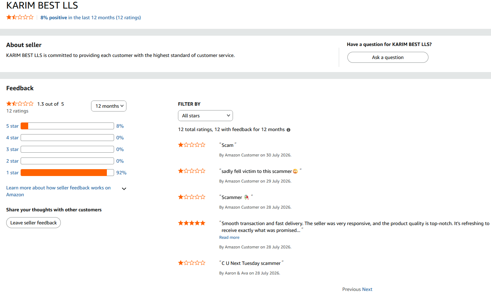Screen dimensions: 491x293
Task: Filter by 2 star ratings link
Action: point(12,161)
